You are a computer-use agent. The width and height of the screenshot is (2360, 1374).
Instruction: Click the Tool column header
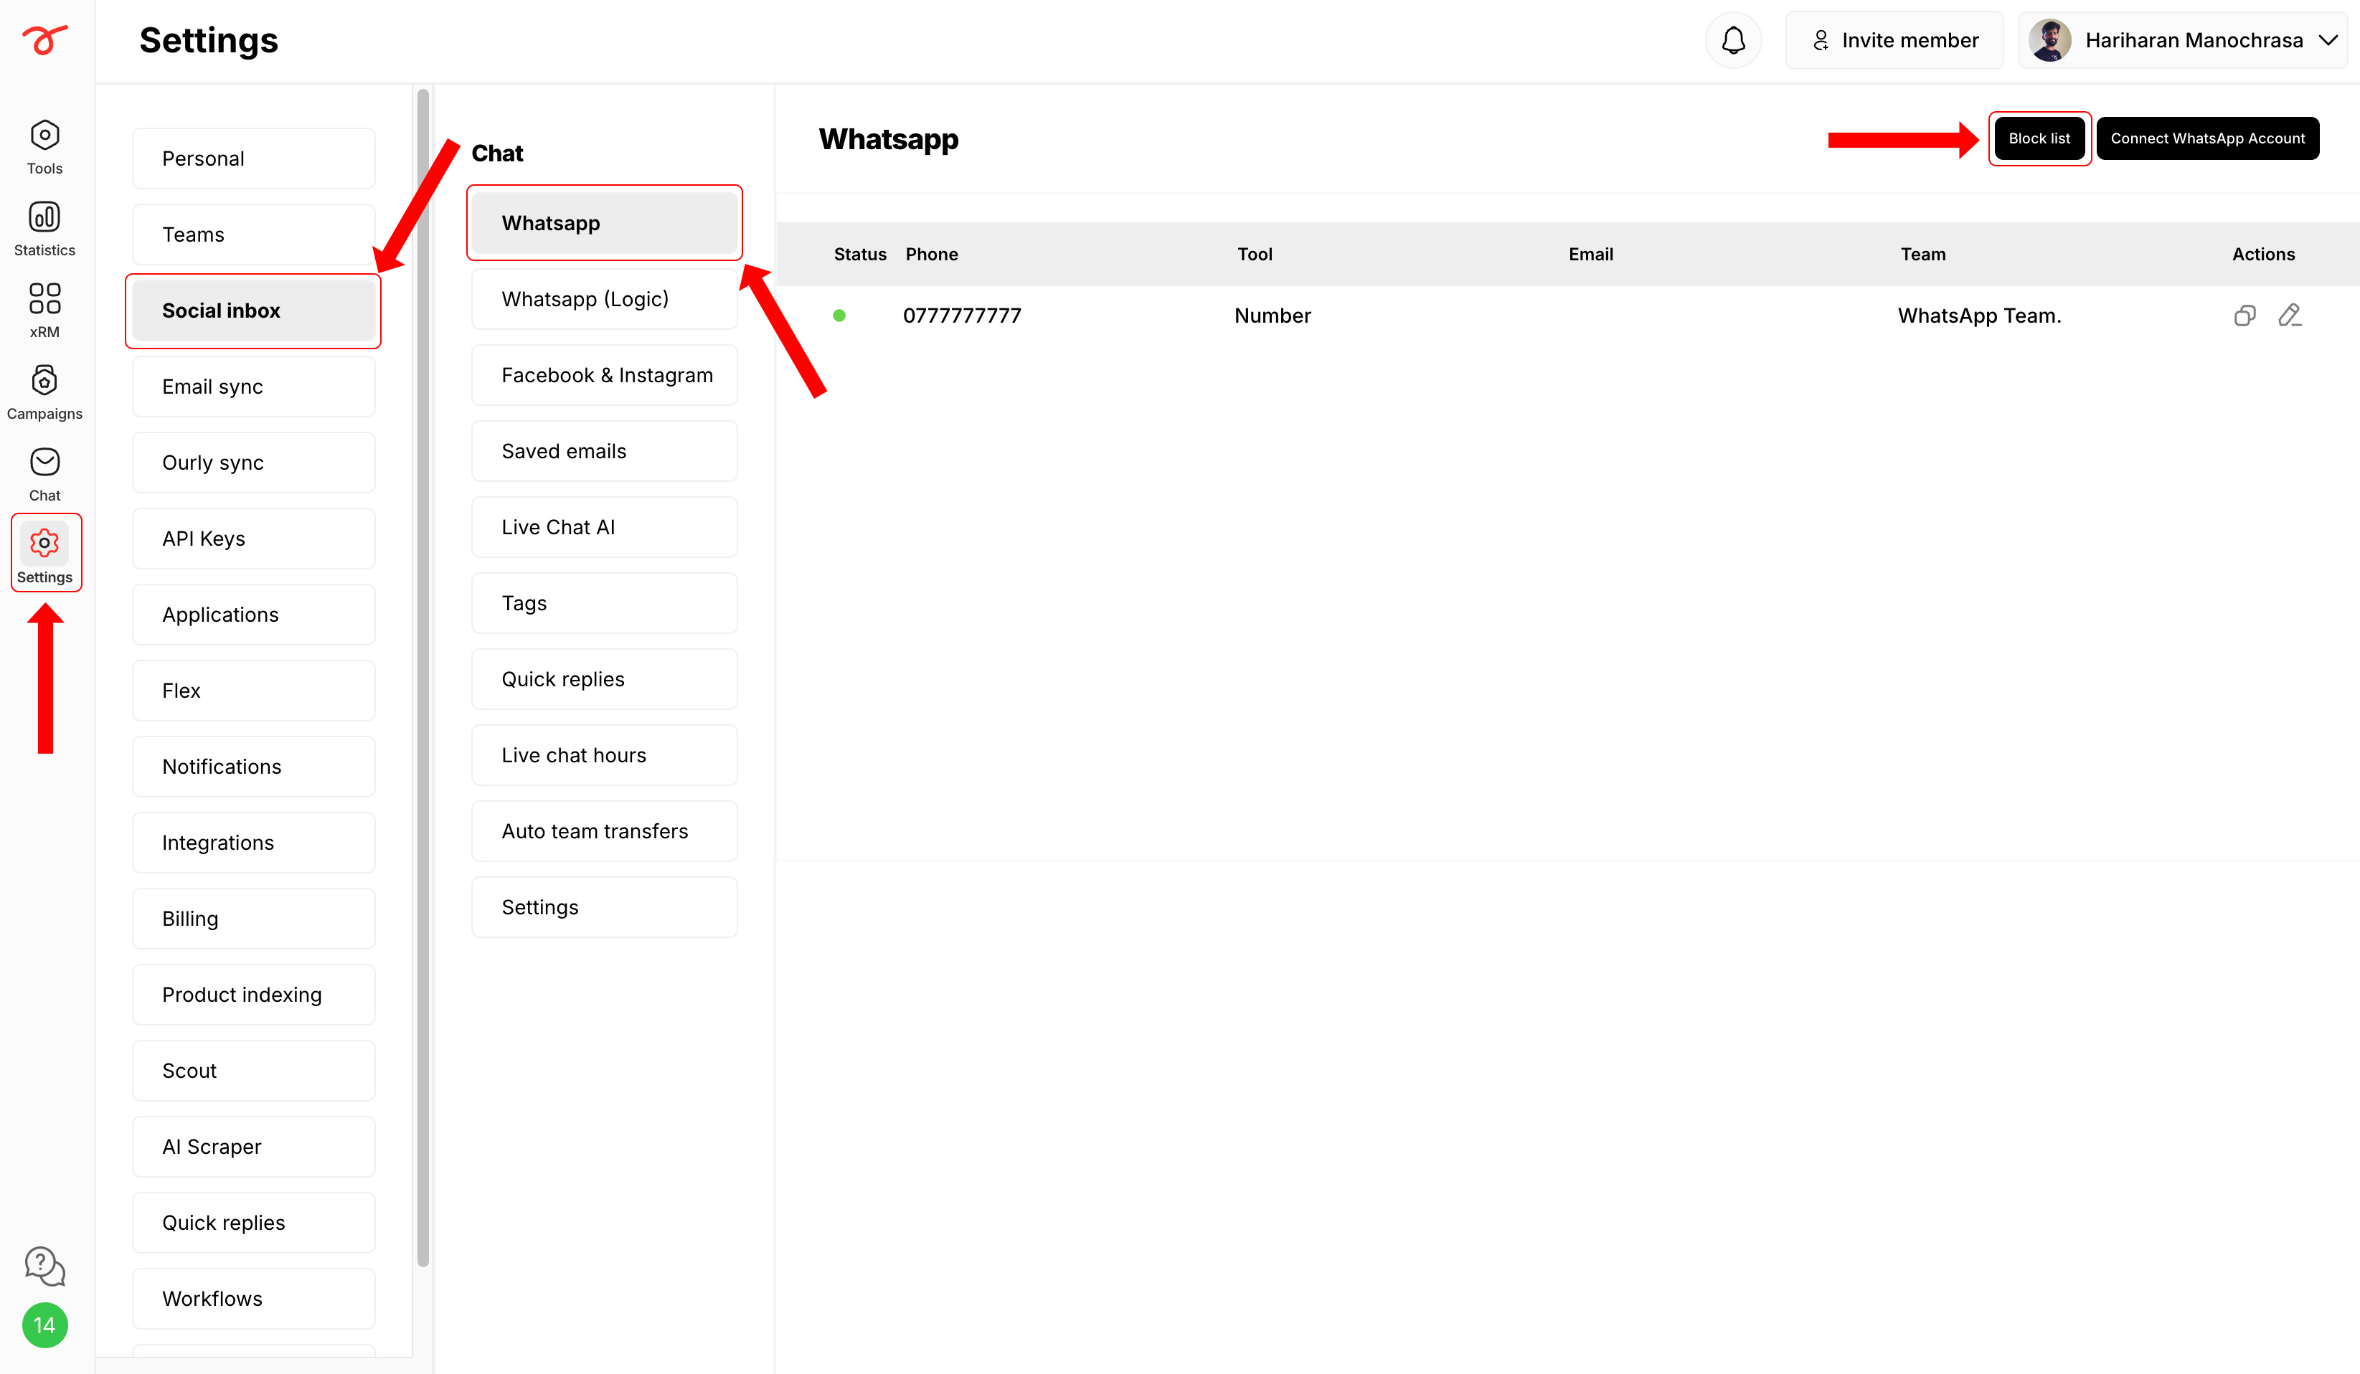pyautogui.click(x=1254, y=254)
